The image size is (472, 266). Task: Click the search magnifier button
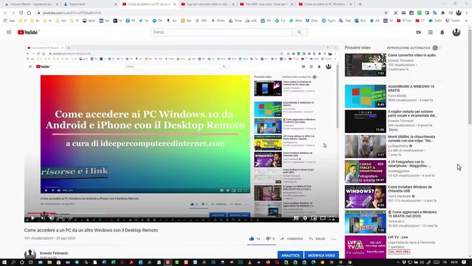pos(299,32)
